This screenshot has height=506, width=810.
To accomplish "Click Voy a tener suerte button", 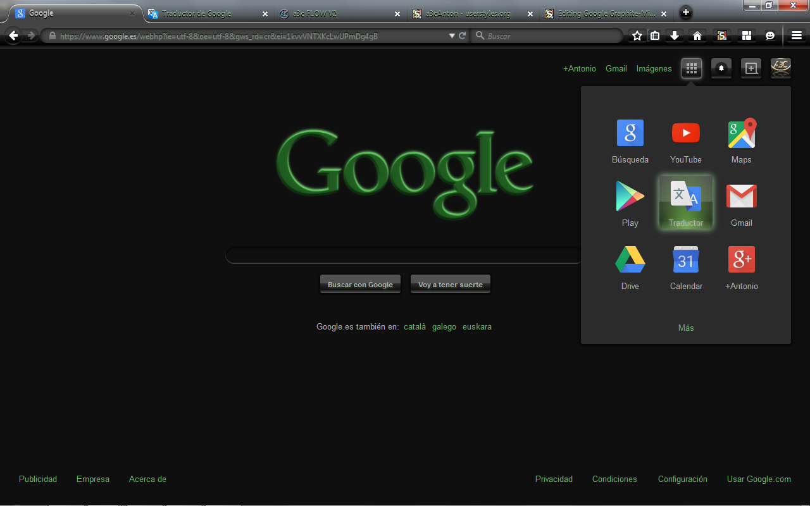I will click(x=451, y=284).
